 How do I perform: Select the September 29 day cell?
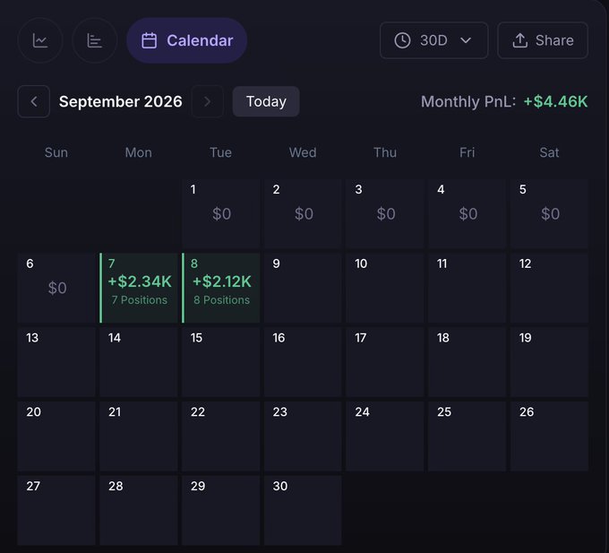coord(221,511)
